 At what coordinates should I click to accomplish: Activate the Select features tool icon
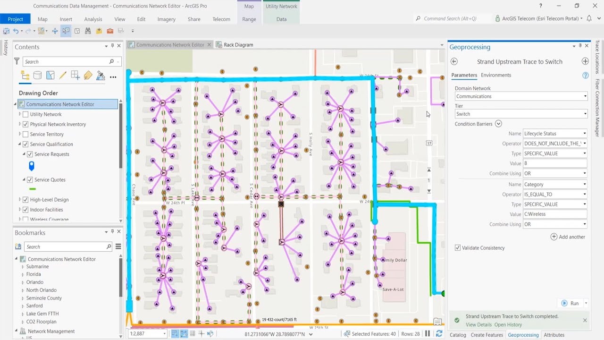pos(66,31)
